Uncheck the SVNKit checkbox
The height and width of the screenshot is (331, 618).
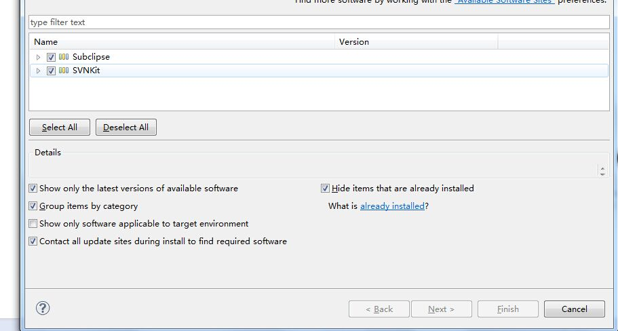tap(51, 71)
